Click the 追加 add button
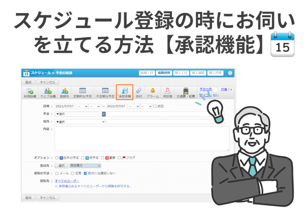This screenshot has width=308, height=217. point(28,82)
